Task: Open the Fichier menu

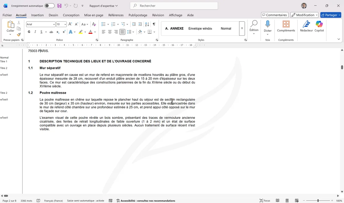Action: pos(7,15)
